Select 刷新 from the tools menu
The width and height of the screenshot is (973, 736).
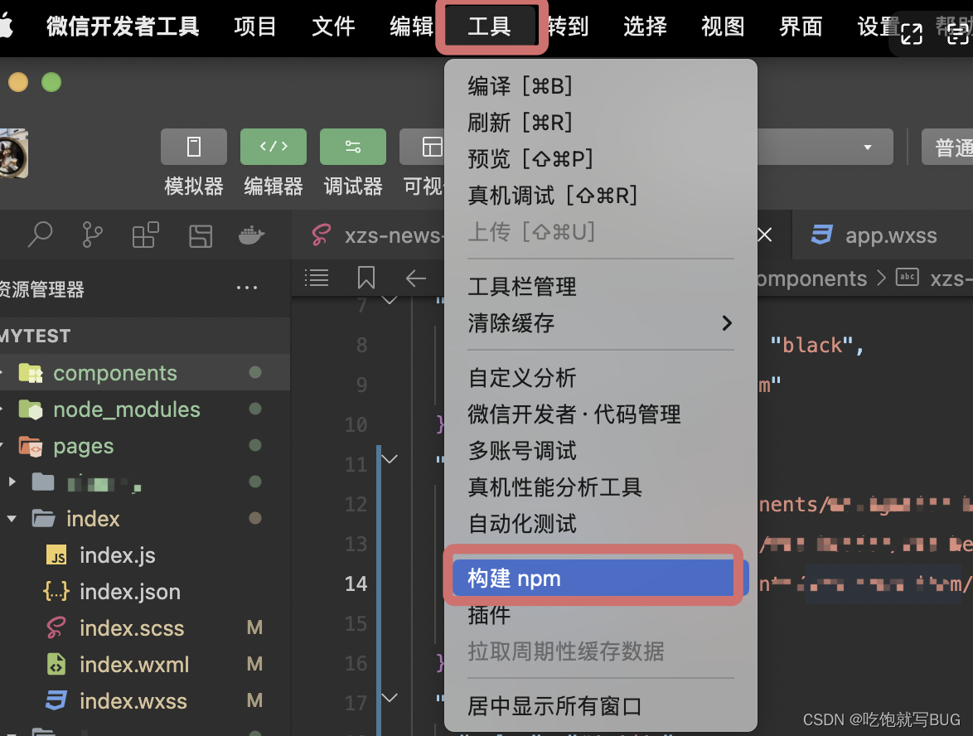[601, 123]
